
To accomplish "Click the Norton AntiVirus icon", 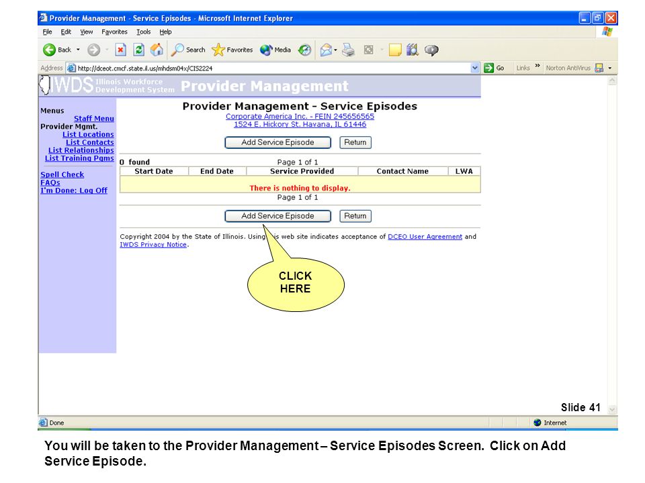I will point(599,68).
